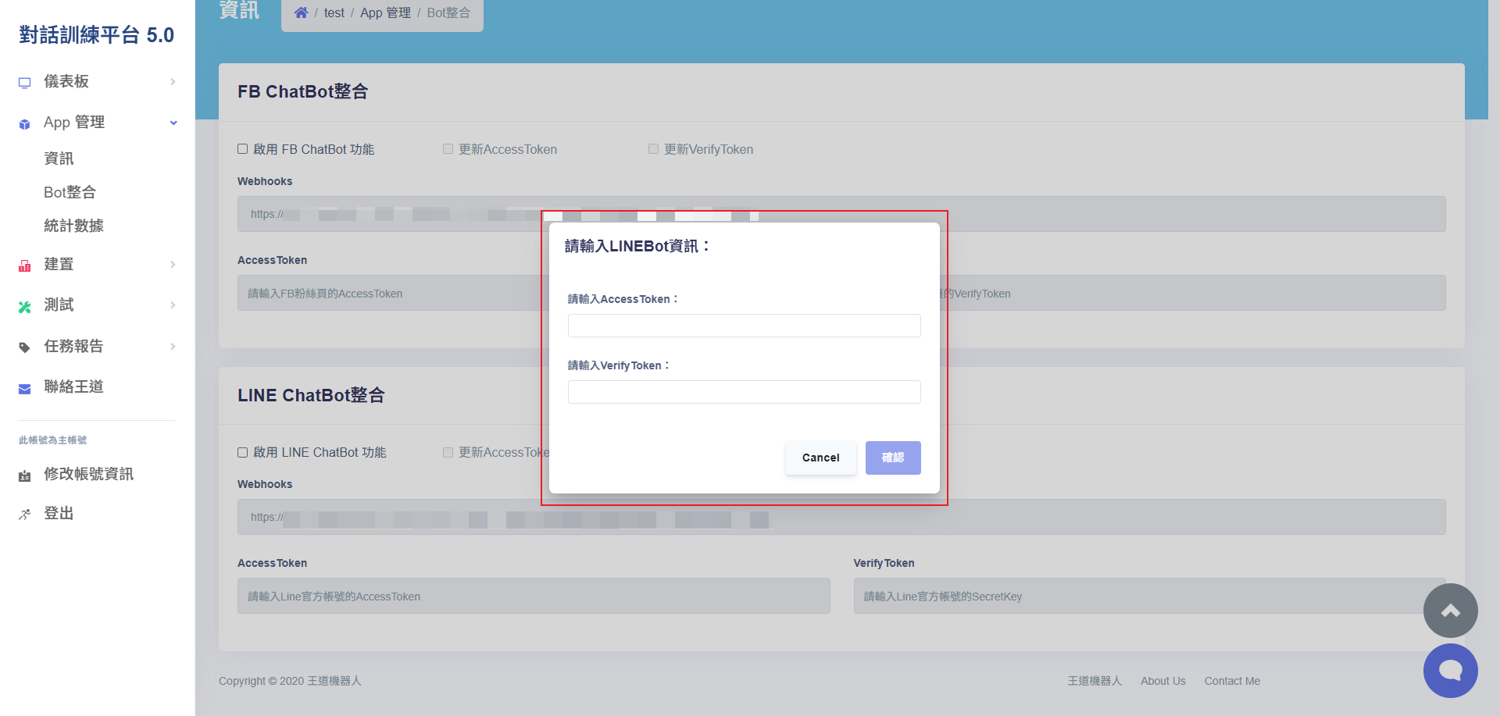Click the scroll-to-top arrow button
Image resolution: width=1500 pixels, height=716 pixels.
point(1451,611)
